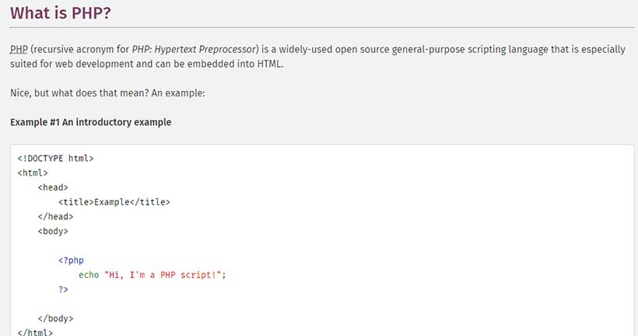The height and width of the screenshot is (336, 638).
Task: Click the <!DOCTYPE html> code line
Action: coord(55,158)
